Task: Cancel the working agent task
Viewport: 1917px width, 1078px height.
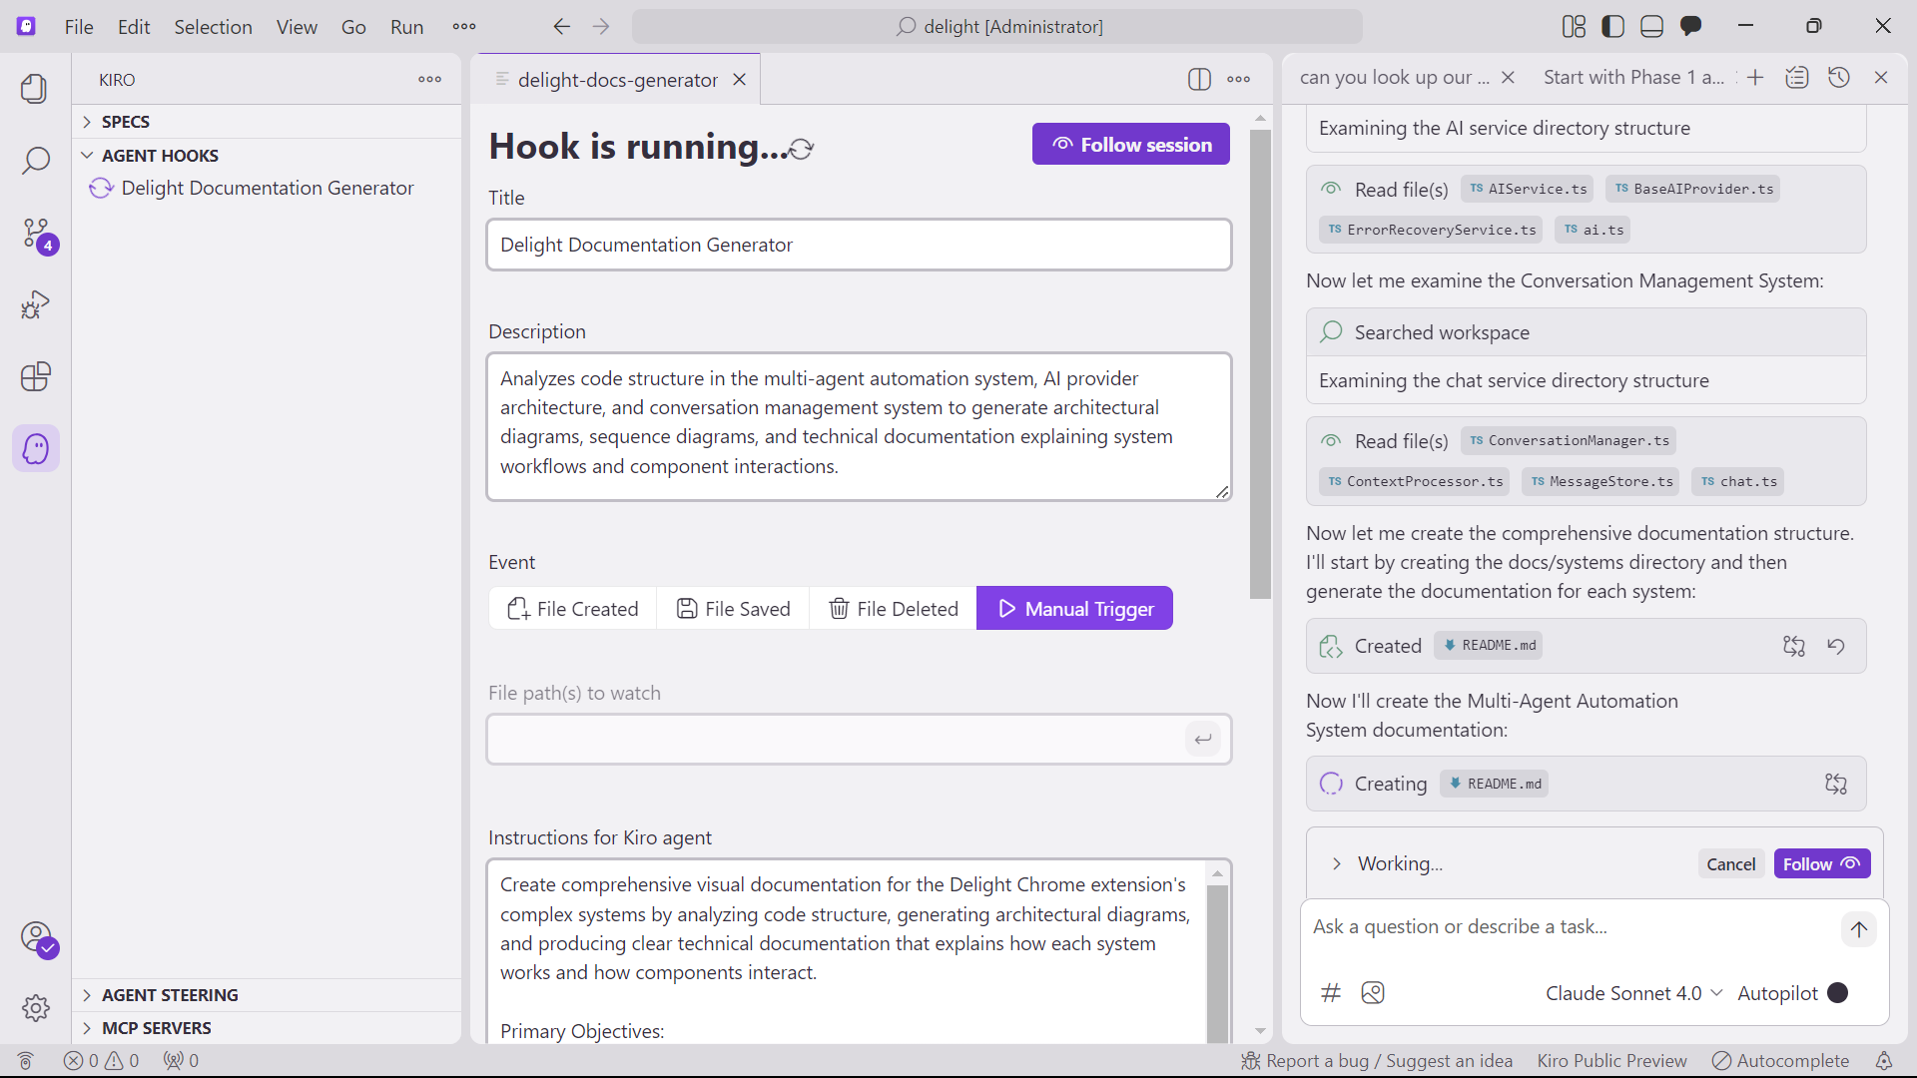Action: coord(1730,864)
